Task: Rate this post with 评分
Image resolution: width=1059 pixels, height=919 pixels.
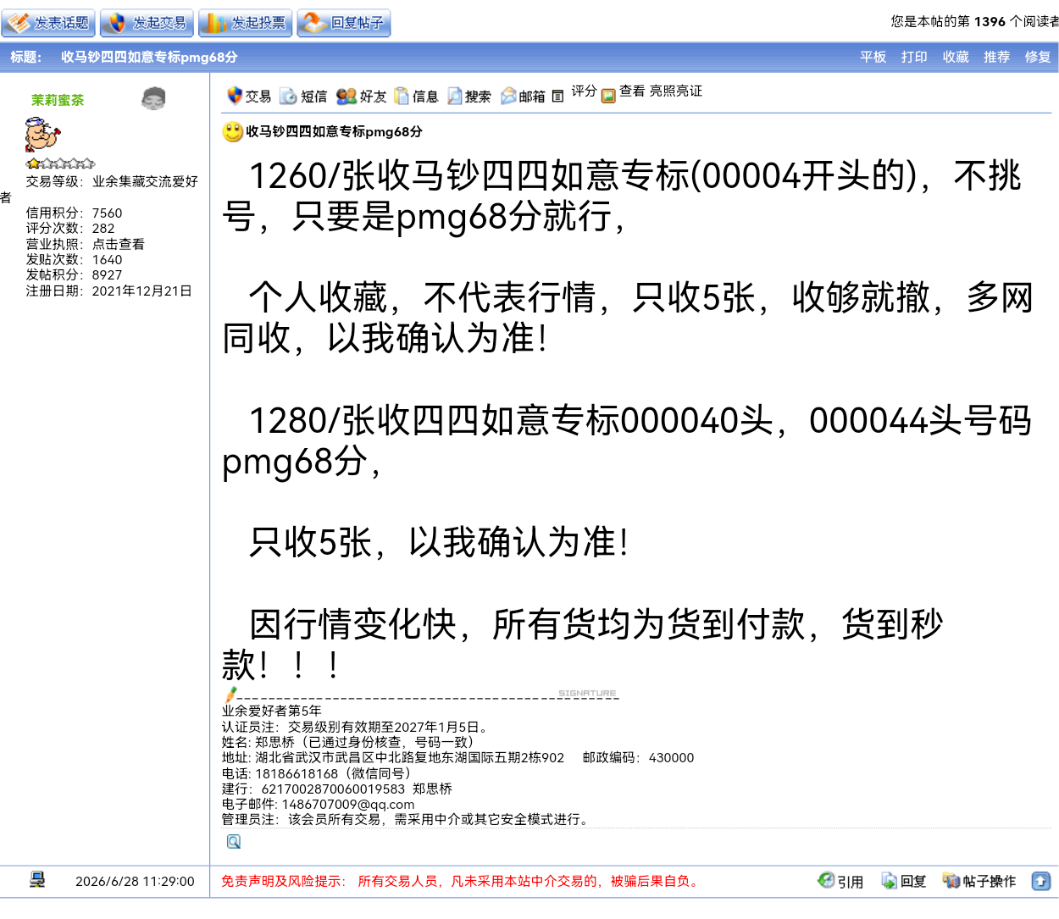Action: tap(584, 91)
